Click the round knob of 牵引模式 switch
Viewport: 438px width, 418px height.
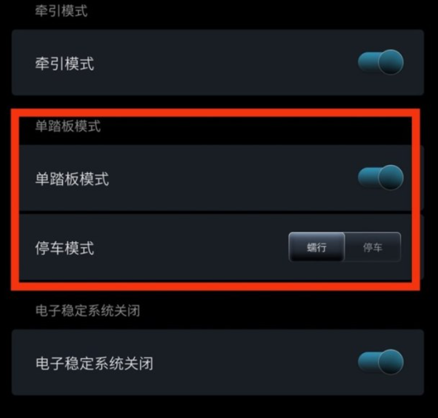(x=391, y=62)
